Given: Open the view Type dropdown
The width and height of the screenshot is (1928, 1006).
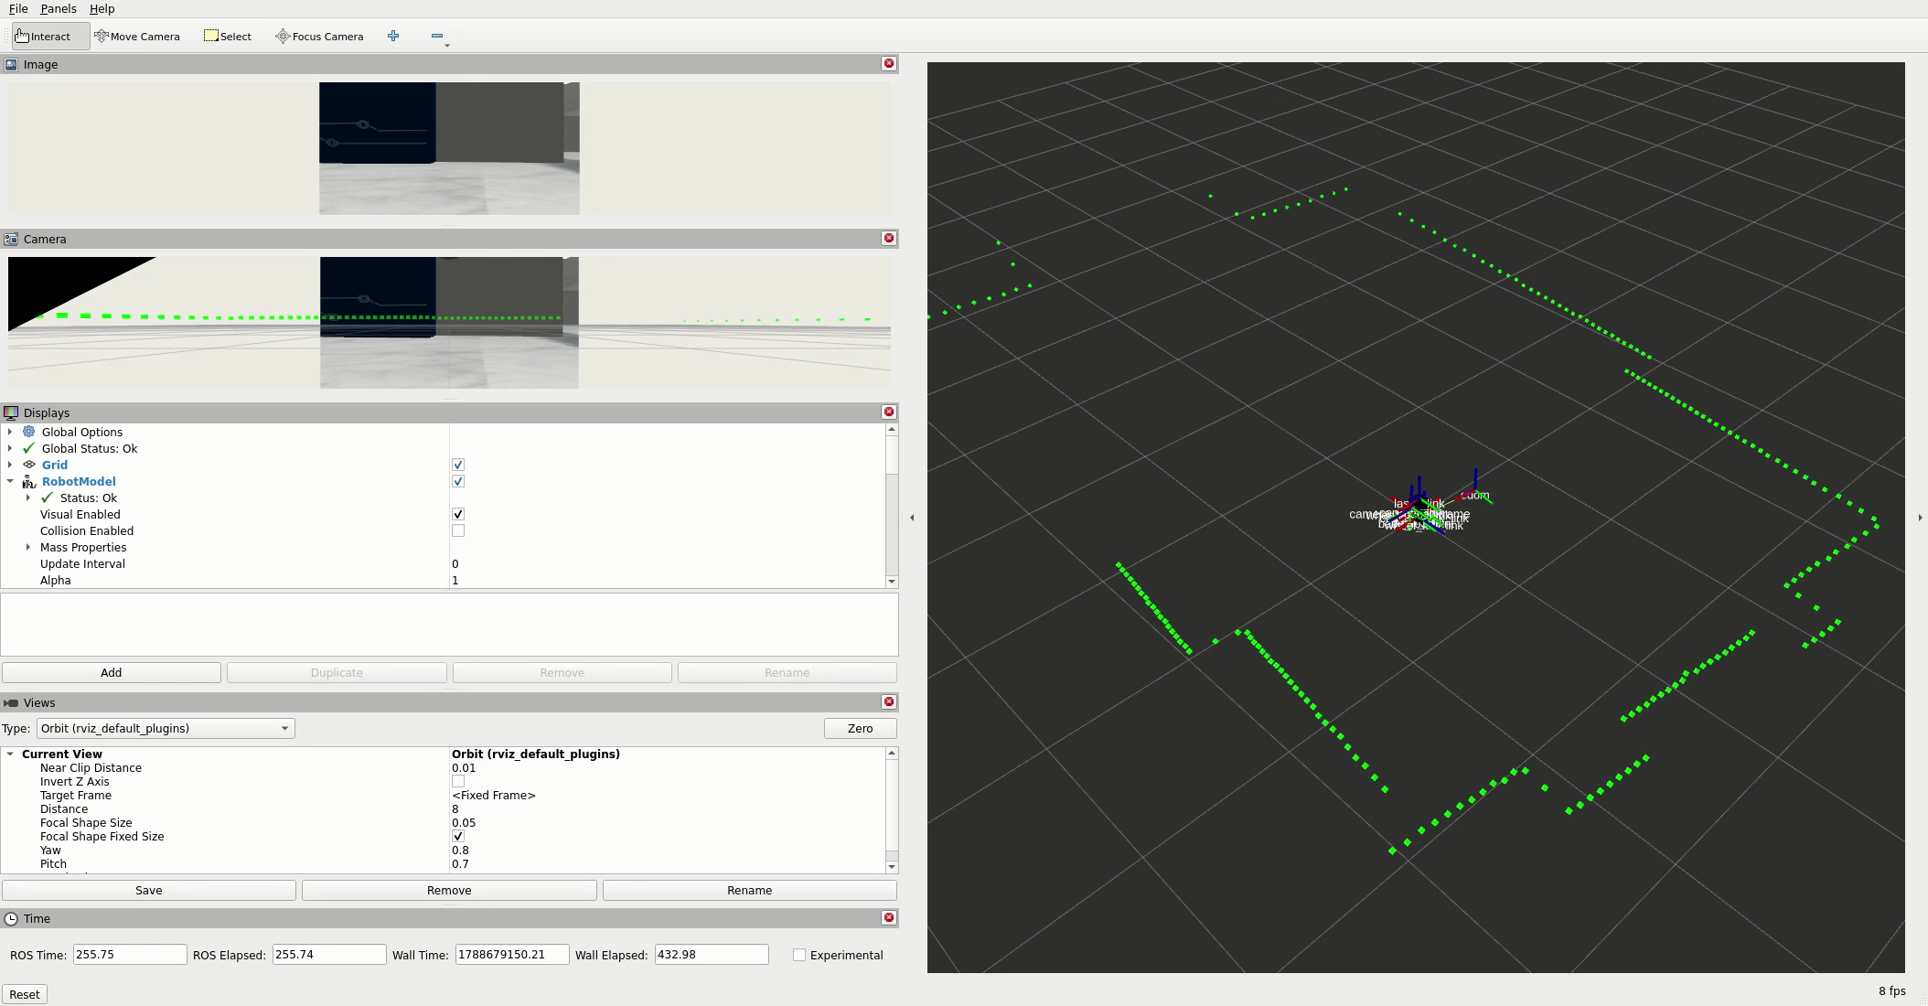Looking at the screenshot, I should click(166, 728).
